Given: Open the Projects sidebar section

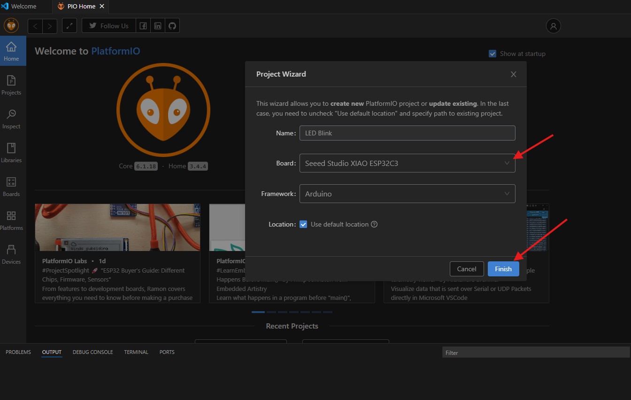Looking at the screenshot, I should [x=11, y=85].
